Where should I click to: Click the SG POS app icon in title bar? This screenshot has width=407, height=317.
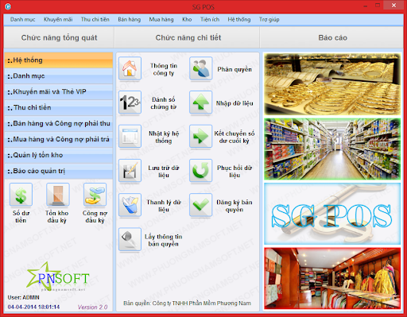coord(8,6)
